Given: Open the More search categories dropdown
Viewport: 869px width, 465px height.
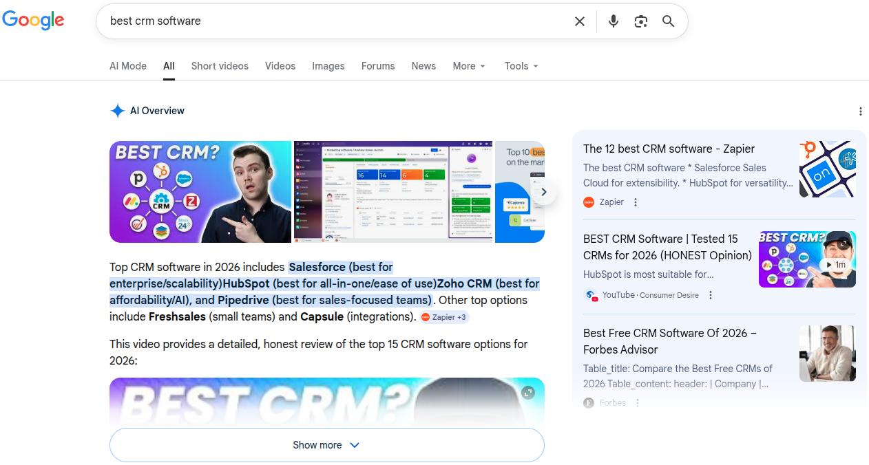Looking at the screenshot, I should coord(469,66).
